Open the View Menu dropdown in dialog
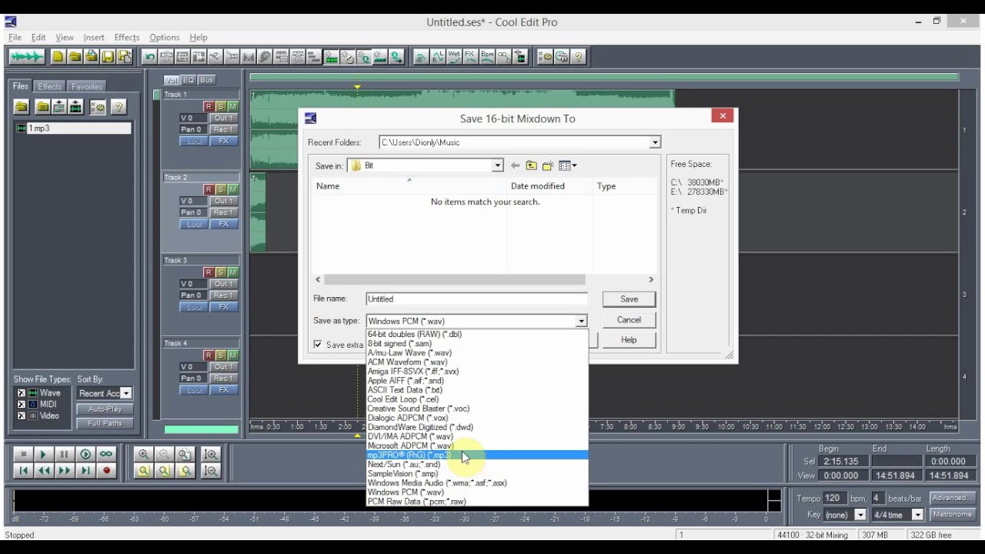 (x=568, y=165)
